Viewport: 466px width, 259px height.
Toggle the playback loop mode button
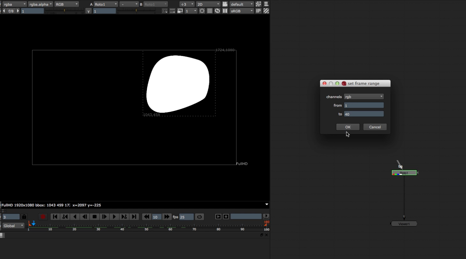[199, 217]
